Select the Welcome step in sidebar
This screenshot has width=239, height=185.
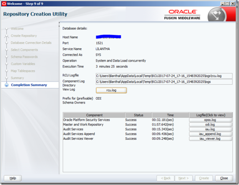pos(17,29)
